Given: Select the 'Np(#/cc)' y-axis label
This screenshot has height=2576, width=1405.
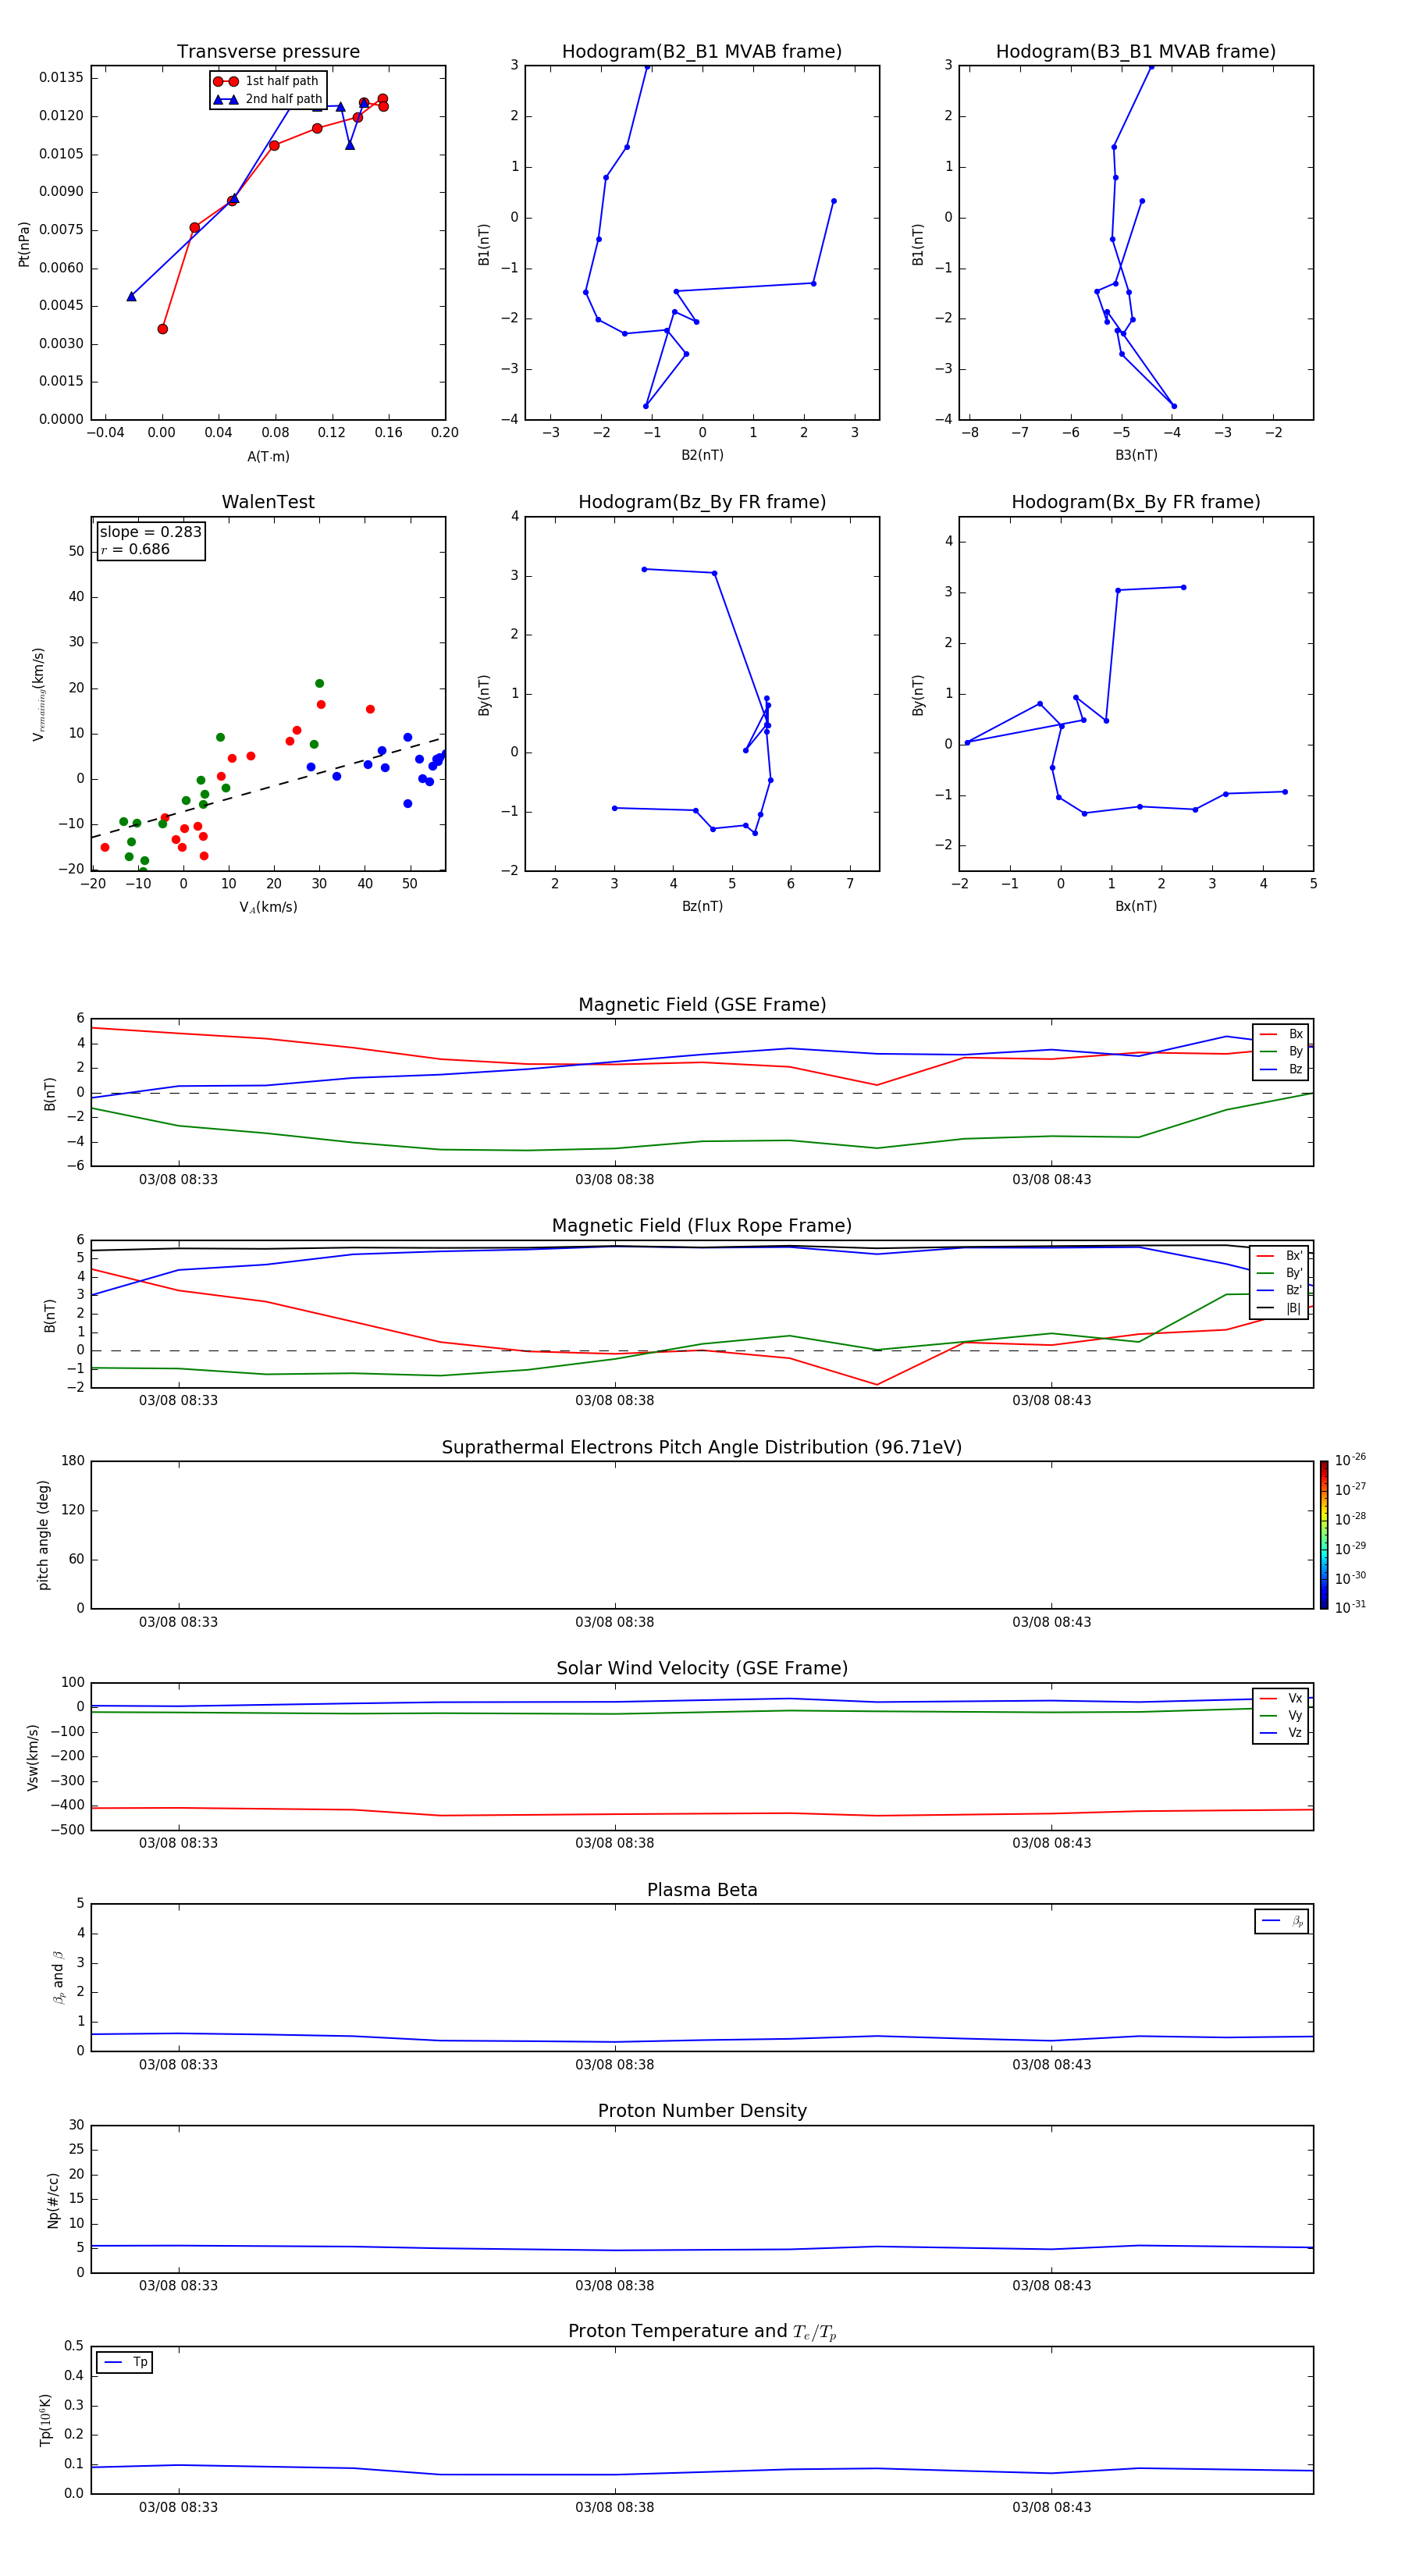Looking at the screenshot, I should (53, 2199).
